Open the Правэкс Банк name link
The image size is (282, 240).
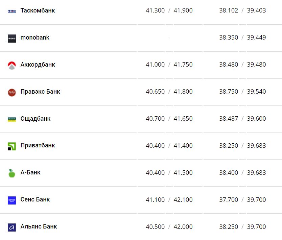[40, 92]
